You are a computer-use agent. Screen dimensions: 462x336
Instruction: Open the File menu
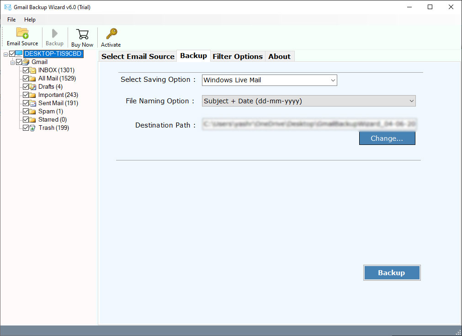click(x=11, y=20)
